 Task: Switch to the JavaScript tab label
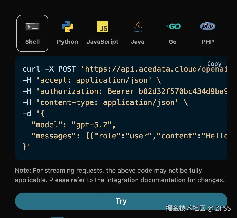tap(103, 42)
